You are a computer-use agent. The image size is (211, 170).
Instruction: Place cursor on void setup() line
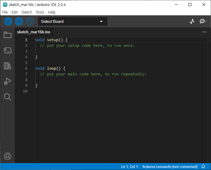(x=51, y=40)
